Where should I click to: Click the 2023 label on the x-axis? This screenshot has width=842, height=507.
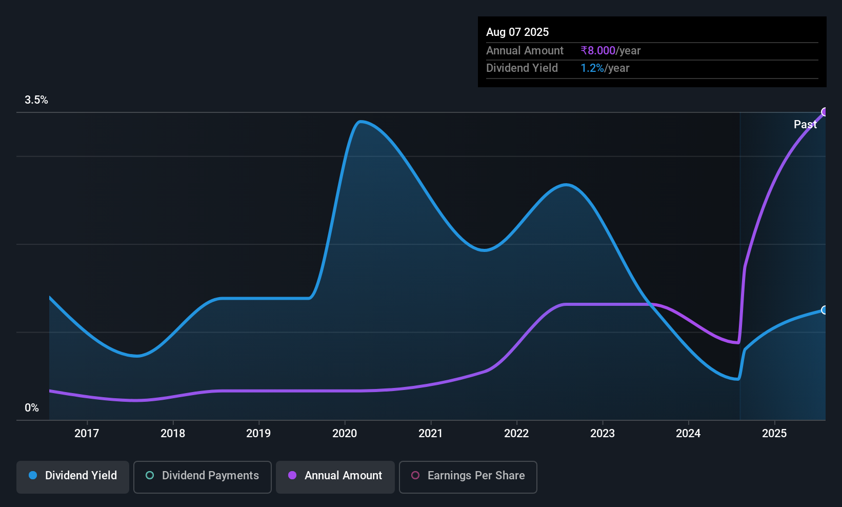click(603, 433)
